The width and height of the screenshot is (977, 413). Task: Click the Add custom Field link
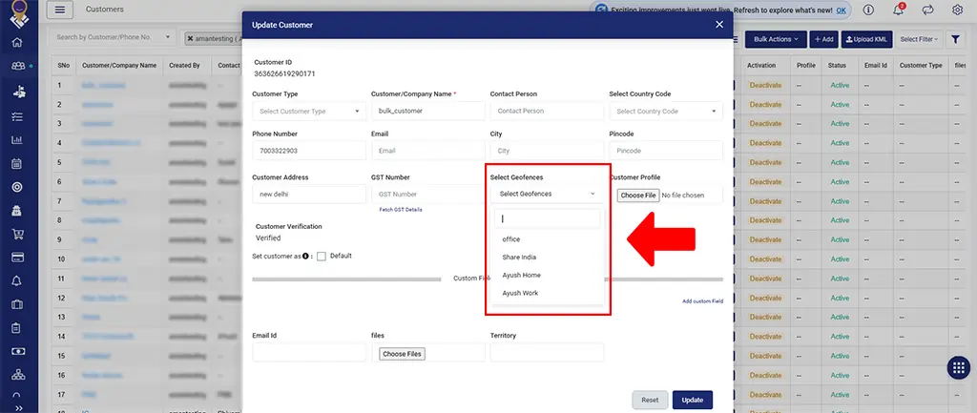click(x=702, y=301)
